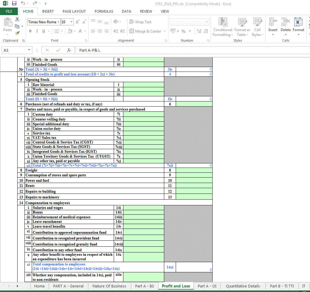This screenshot has height=292, width=310.
Task: Open the Nature Of Business sheet tab
Action: (109, 286)
